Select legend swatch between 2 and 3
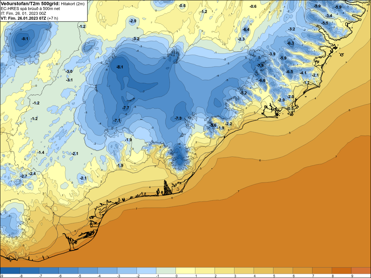 tap(224, 271)
